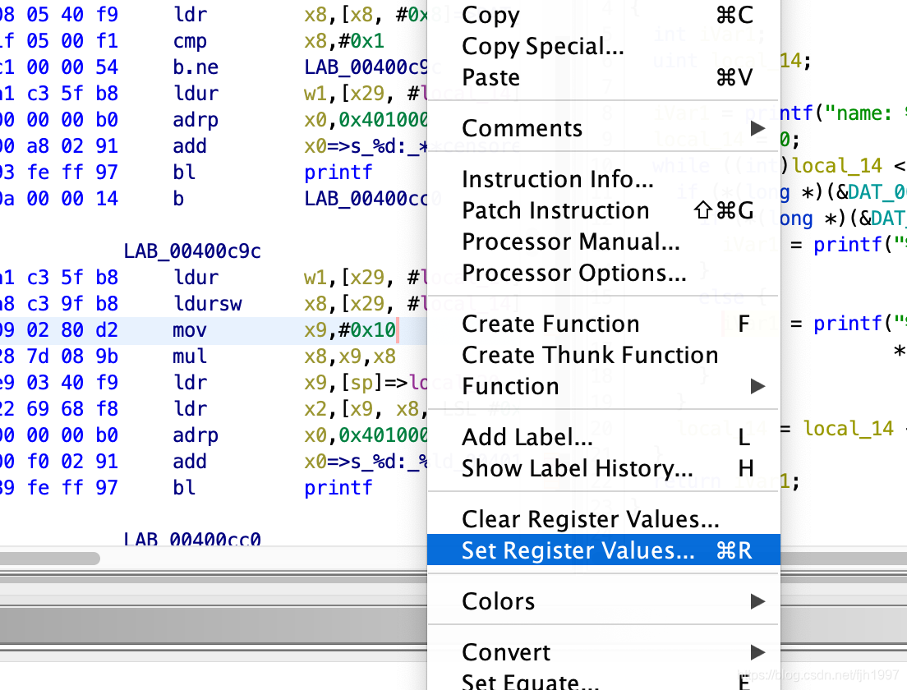Click the LAB_00400cc0 label at bottom
The image size is (907, 690).
[x=192, y=540]
